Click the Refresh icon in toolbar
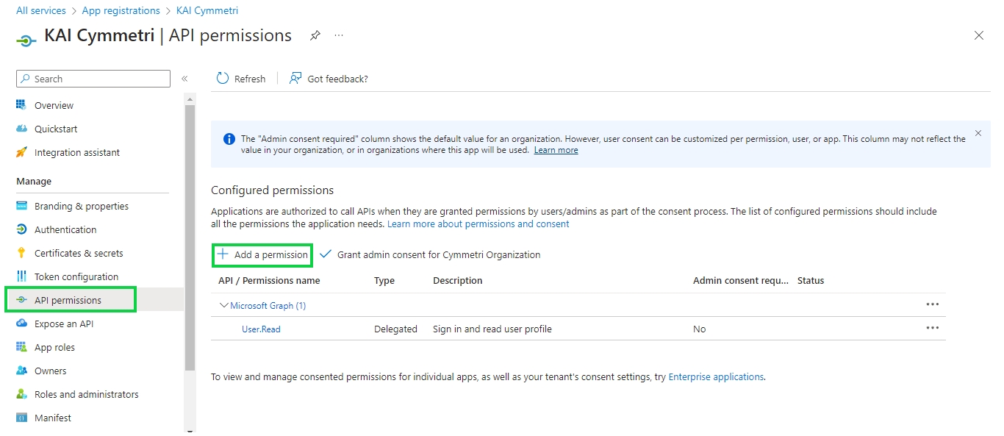Screen dimensions: 1004x436 click(223, 79)
